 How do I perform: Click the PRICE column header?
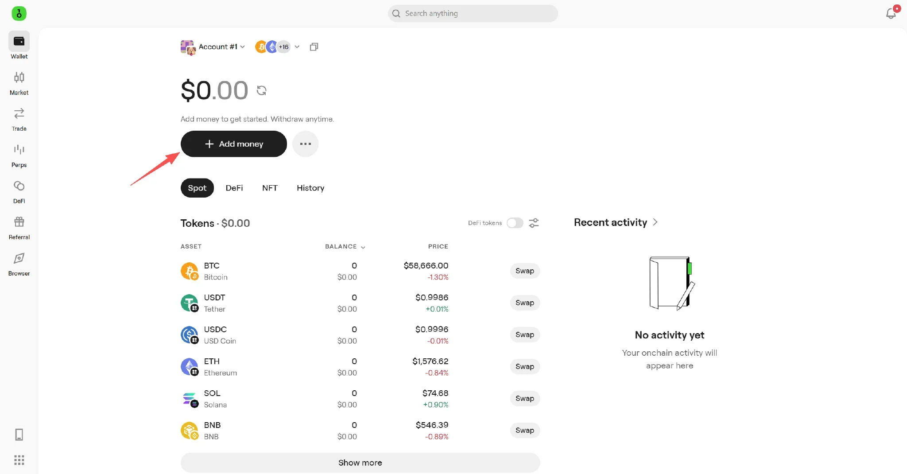(438, 246)
